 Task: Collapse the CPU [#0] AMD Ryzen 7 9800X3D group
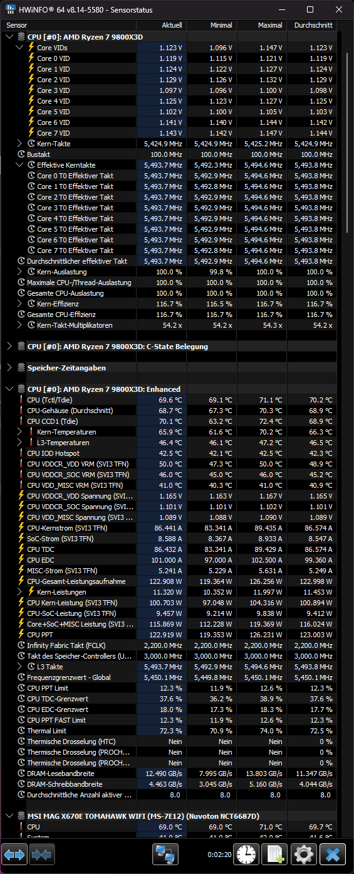click(9, 37)
